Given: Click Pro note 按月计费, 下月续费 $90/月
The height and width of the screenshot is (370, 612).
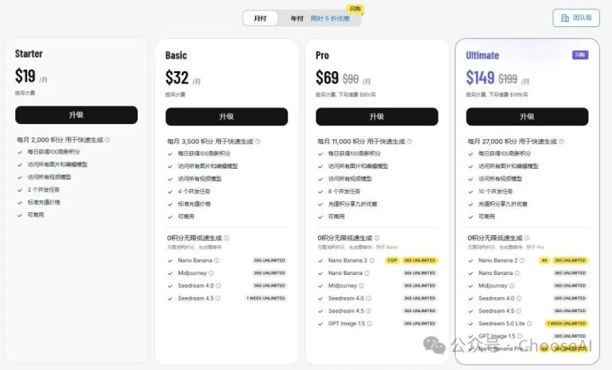Looking at the screenshot, I should (346, 95).
